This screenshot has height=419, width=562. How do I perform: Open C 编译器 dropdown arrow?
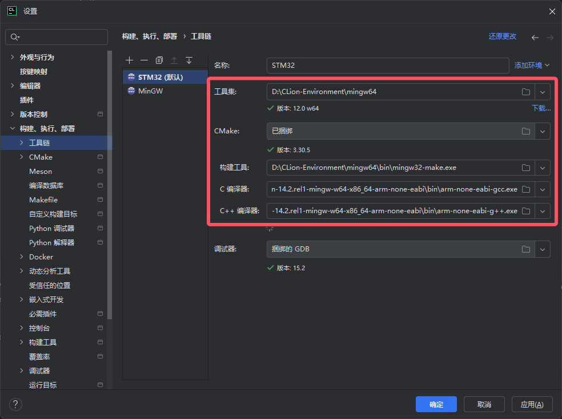543,189
